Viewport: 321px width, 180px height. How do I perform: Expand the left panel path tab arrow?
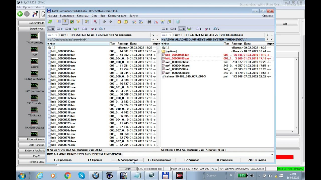[x=48, y=39]
